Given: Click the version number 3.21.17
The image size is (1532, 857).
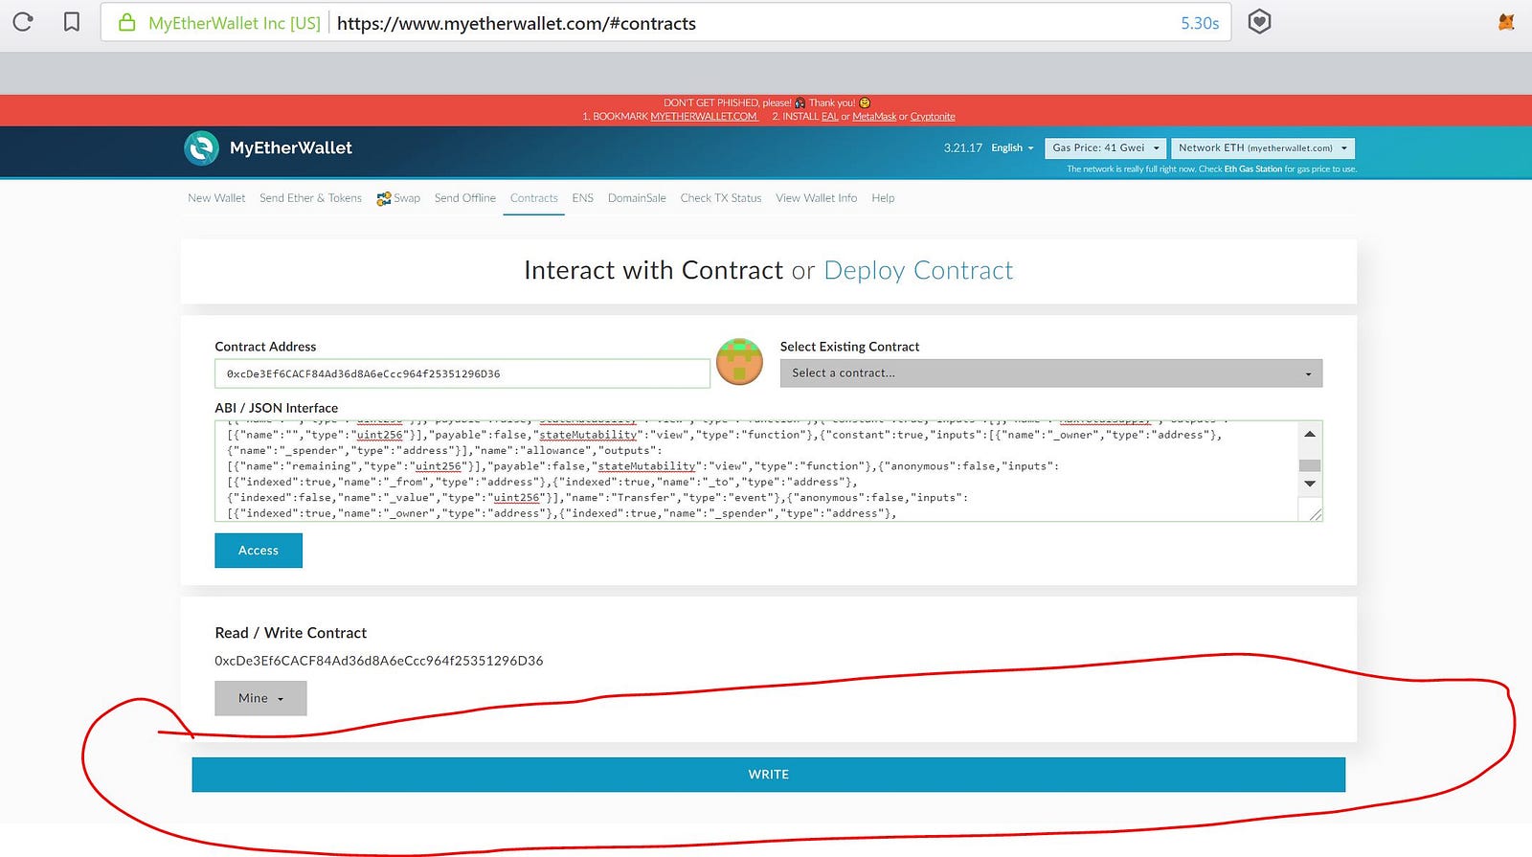Looking at the screenshot, I should 963,148.
